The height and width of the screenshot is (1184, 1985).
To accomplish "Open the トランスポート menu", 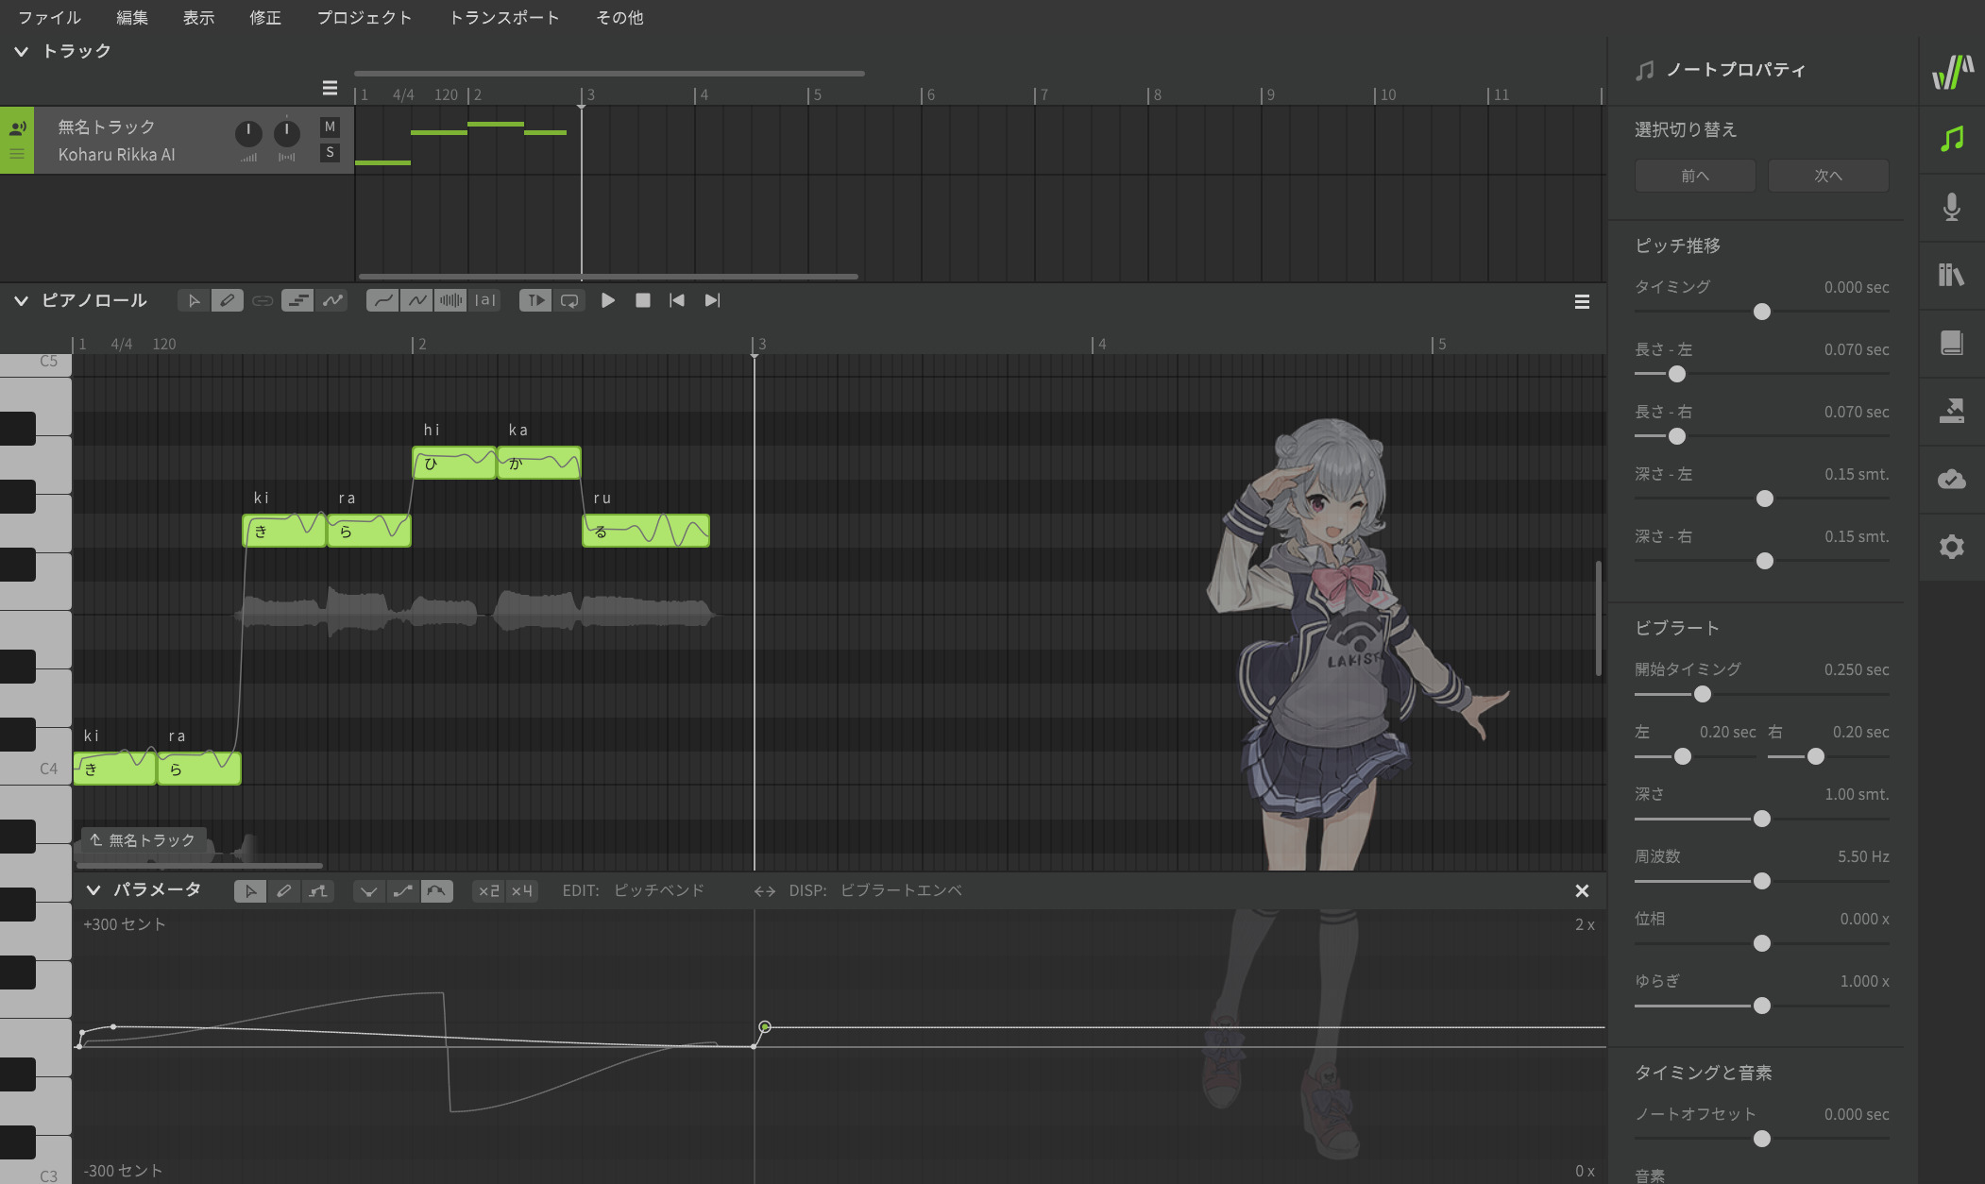I will point(504,18).
